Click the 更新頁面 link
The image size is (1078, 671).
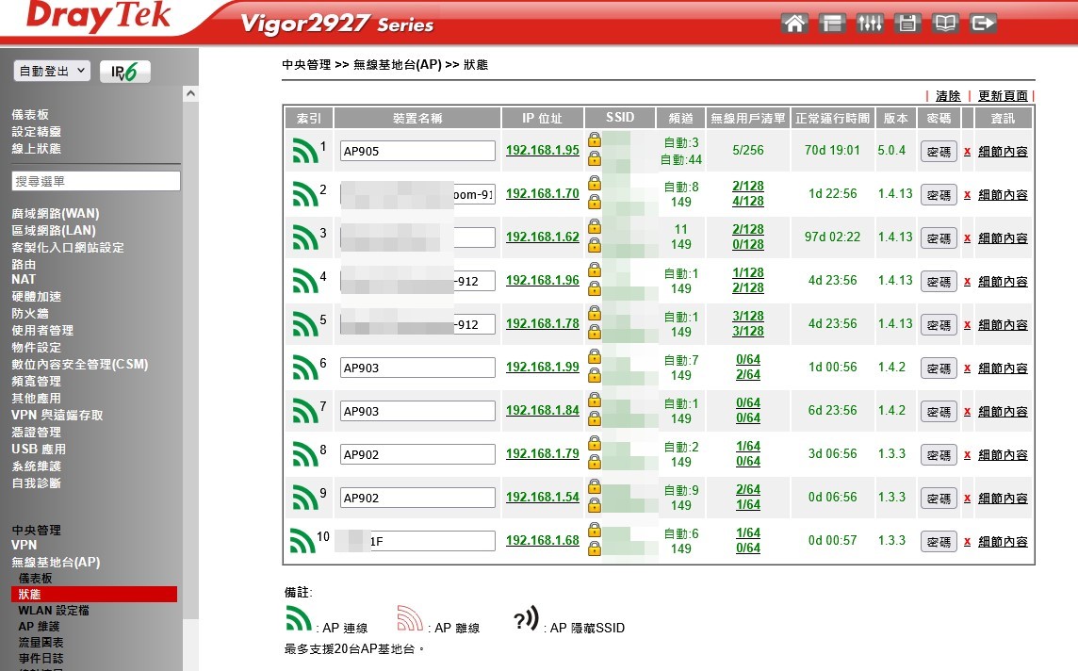(1003, 96)
